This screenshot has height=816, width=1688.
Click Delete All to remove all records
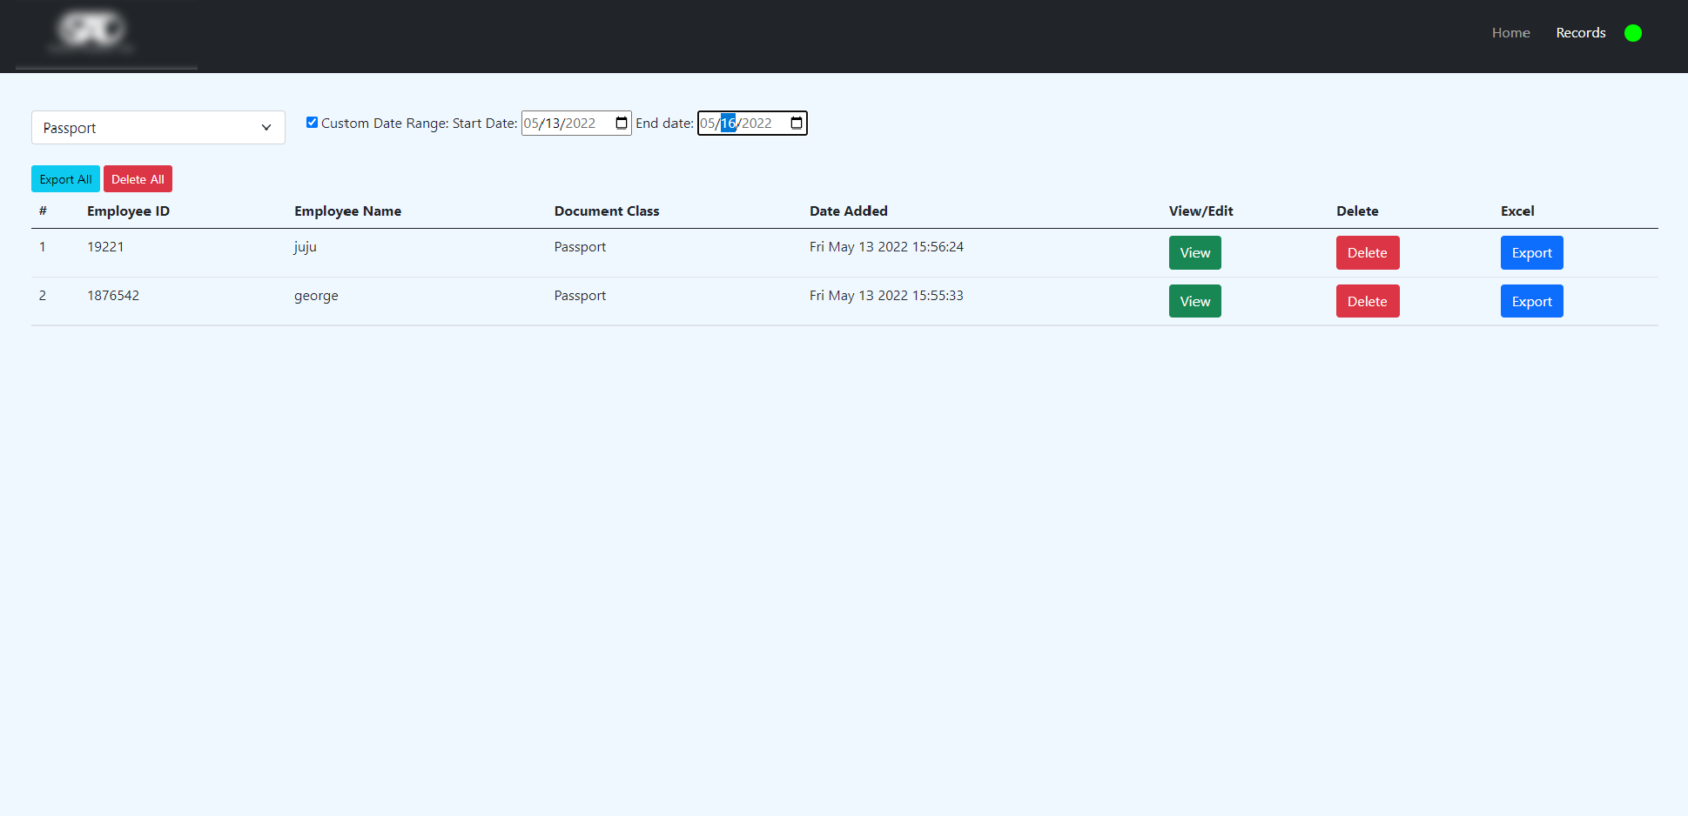(x=138, y=178)
